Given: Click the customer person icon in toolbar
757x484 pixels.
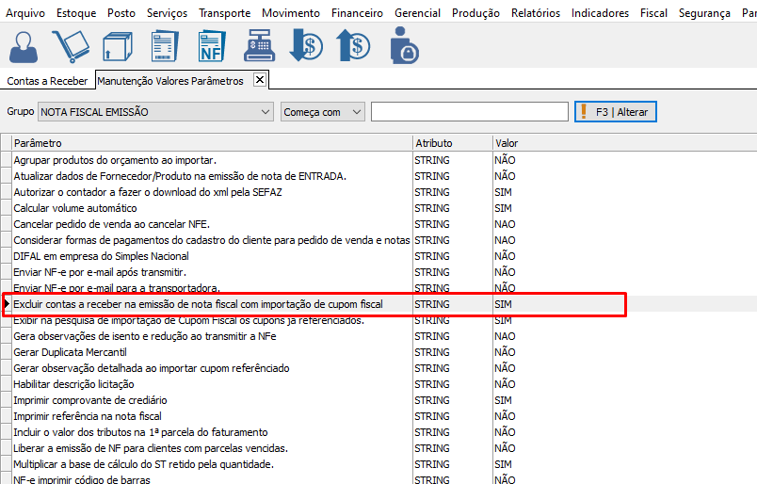Looking at the screenshot, I should point(24,45).
